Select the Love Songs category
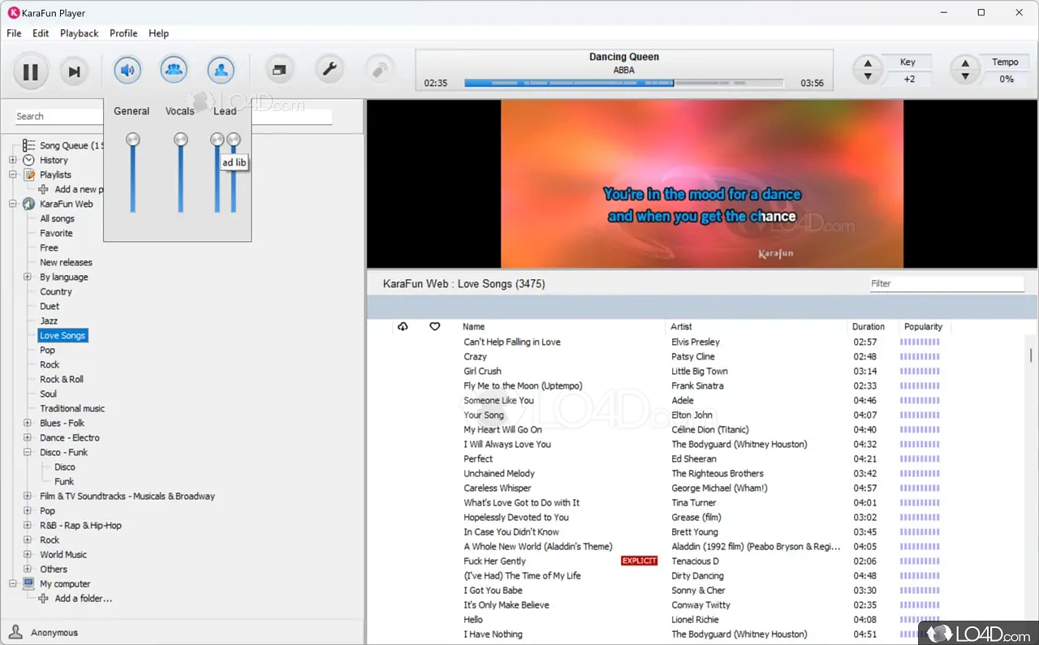The width and height of the screenshot is (1039, 645). pos(63,335)
